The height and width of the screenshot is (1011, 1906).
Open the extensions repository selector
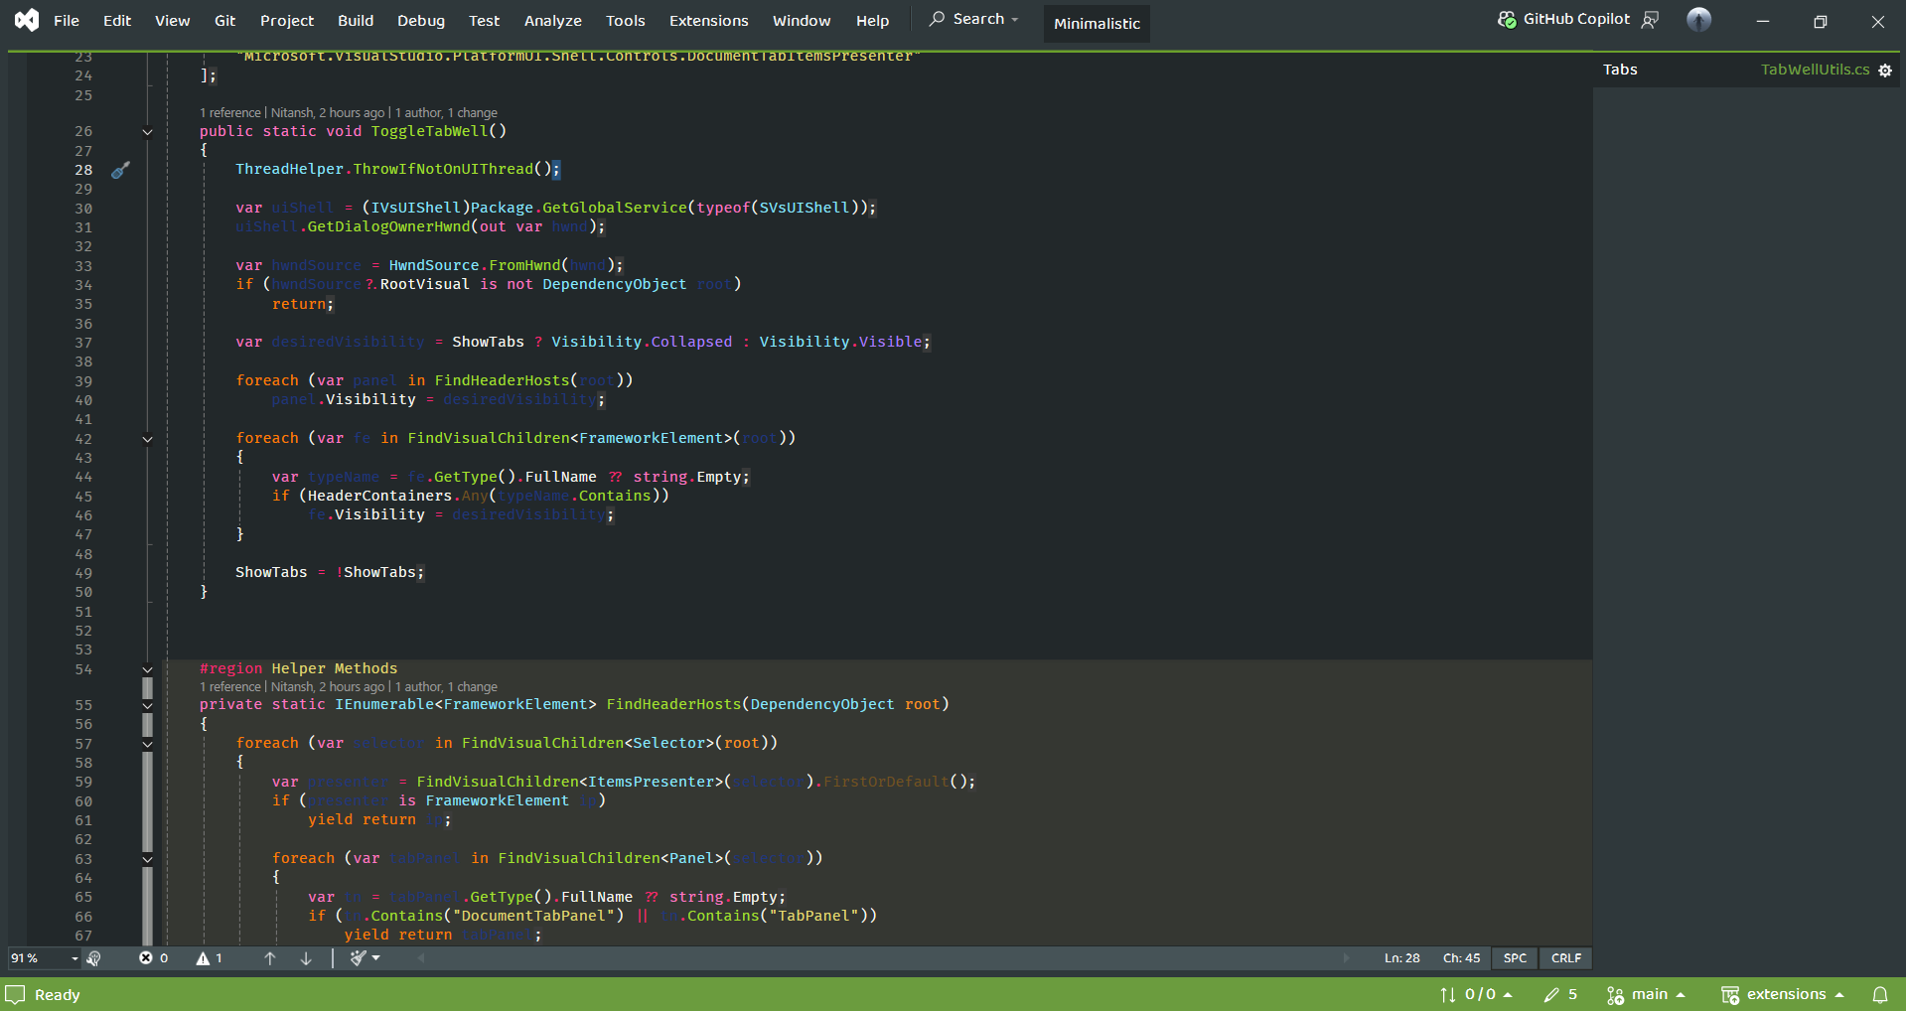coord(1783,994)
